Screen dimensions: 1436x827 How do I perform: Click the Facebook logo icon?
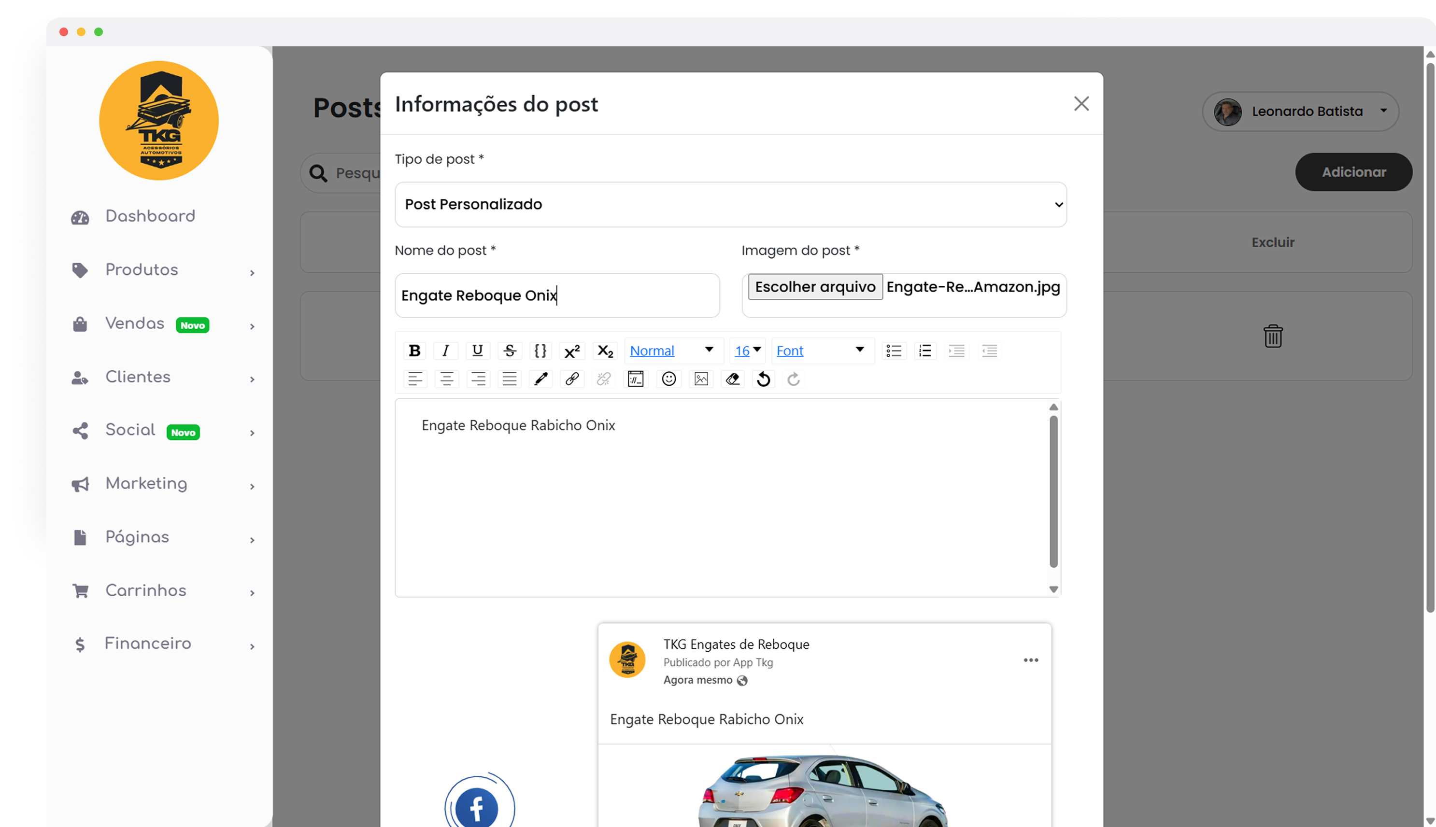pos(476,807)
